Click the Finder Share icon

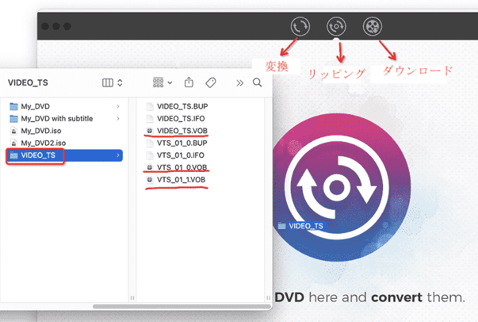point(189,82)
